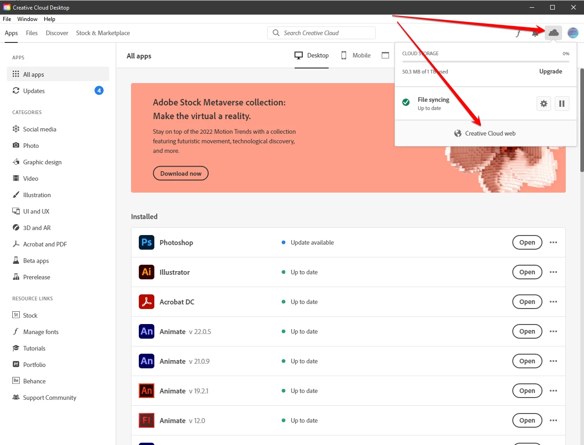The width and height of the screenshot is (584, 445).
Task: Pause file syncing
Action: 562,104
